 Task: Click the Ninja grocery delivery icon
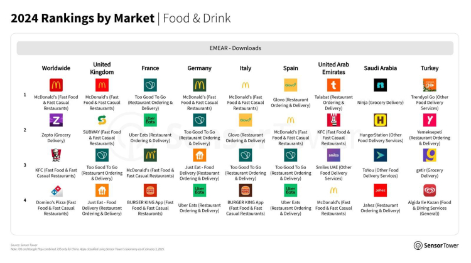[x=381, y=85]
